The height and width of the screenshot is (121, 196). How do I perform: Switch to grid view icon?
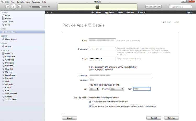(155, 7)
